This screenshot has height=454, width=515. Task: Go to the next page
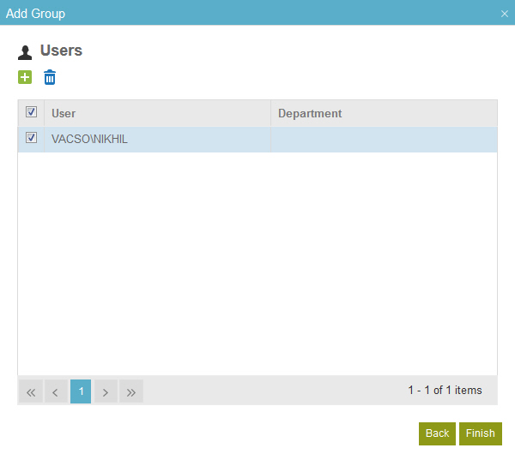(106, 391)
